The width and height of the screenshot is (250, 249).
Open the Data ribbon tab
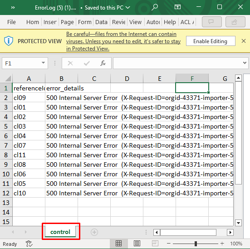pyautogui.click(x=101, y=22)
